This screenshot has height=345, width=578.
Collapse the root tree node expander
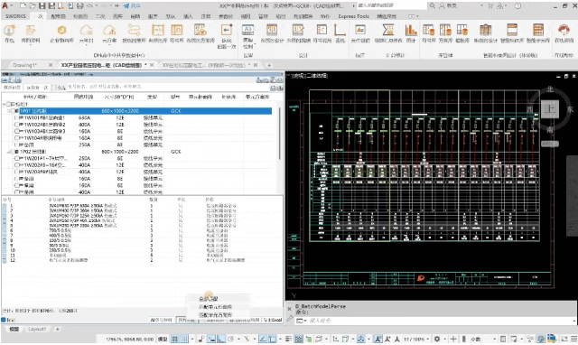click(4, 104)
